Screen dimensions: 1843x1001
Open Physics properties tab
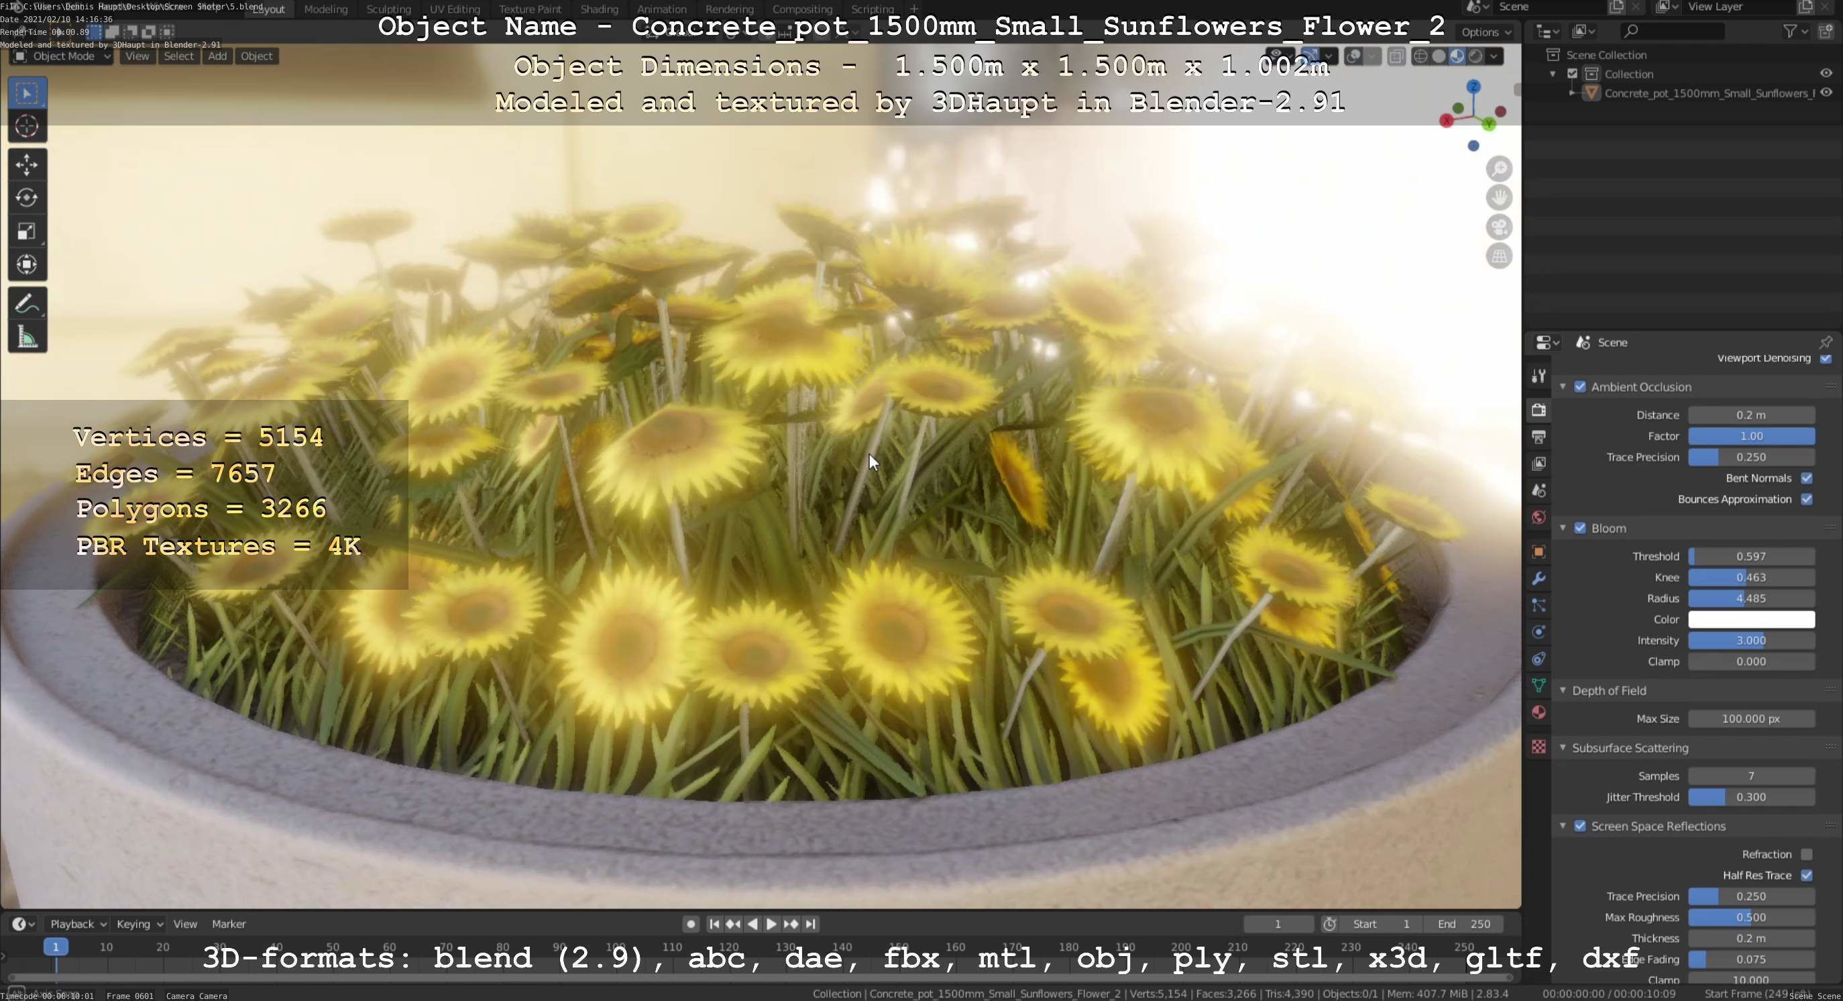tap(1539, 633)
